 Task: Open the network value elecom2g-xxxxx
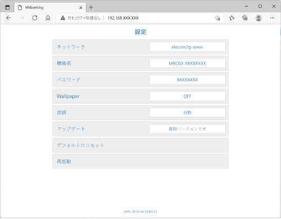tap(187, 47)
